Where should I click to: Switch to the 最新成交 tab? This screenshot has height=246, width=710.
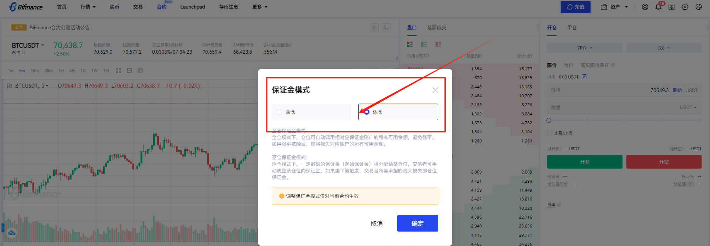(x=437, y=28)
